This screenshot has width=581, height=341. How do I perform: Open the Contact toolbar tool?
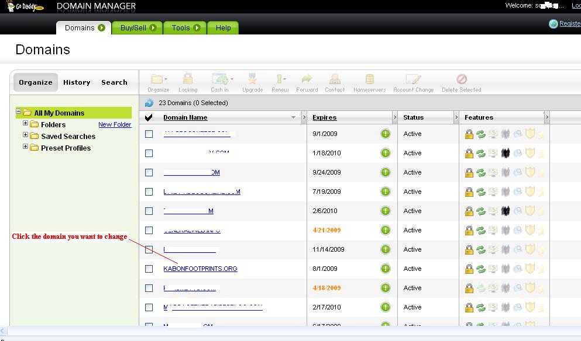click(335, 83)
